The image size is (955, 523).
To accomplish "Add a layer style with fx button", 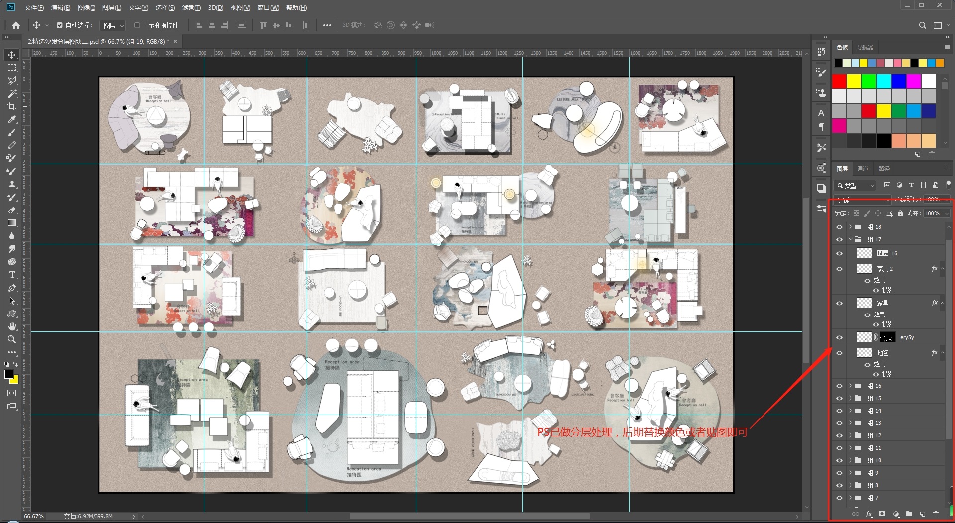I will click(869, 514).
